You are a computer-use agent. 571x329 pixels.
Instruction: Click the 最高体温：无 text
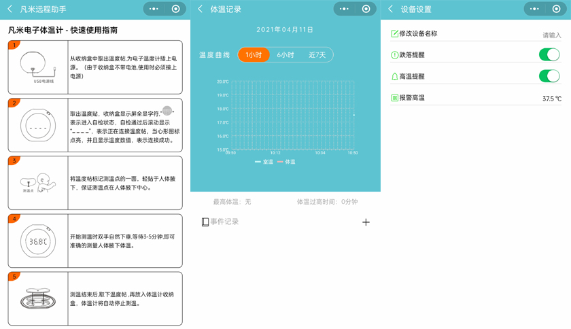tap(232, 202)
